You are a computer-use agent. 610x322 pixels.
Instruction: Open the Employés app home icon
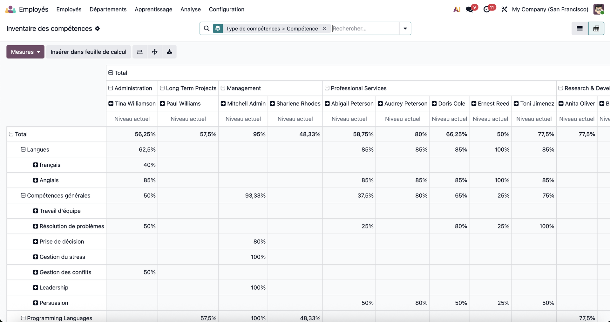[10, 9]
